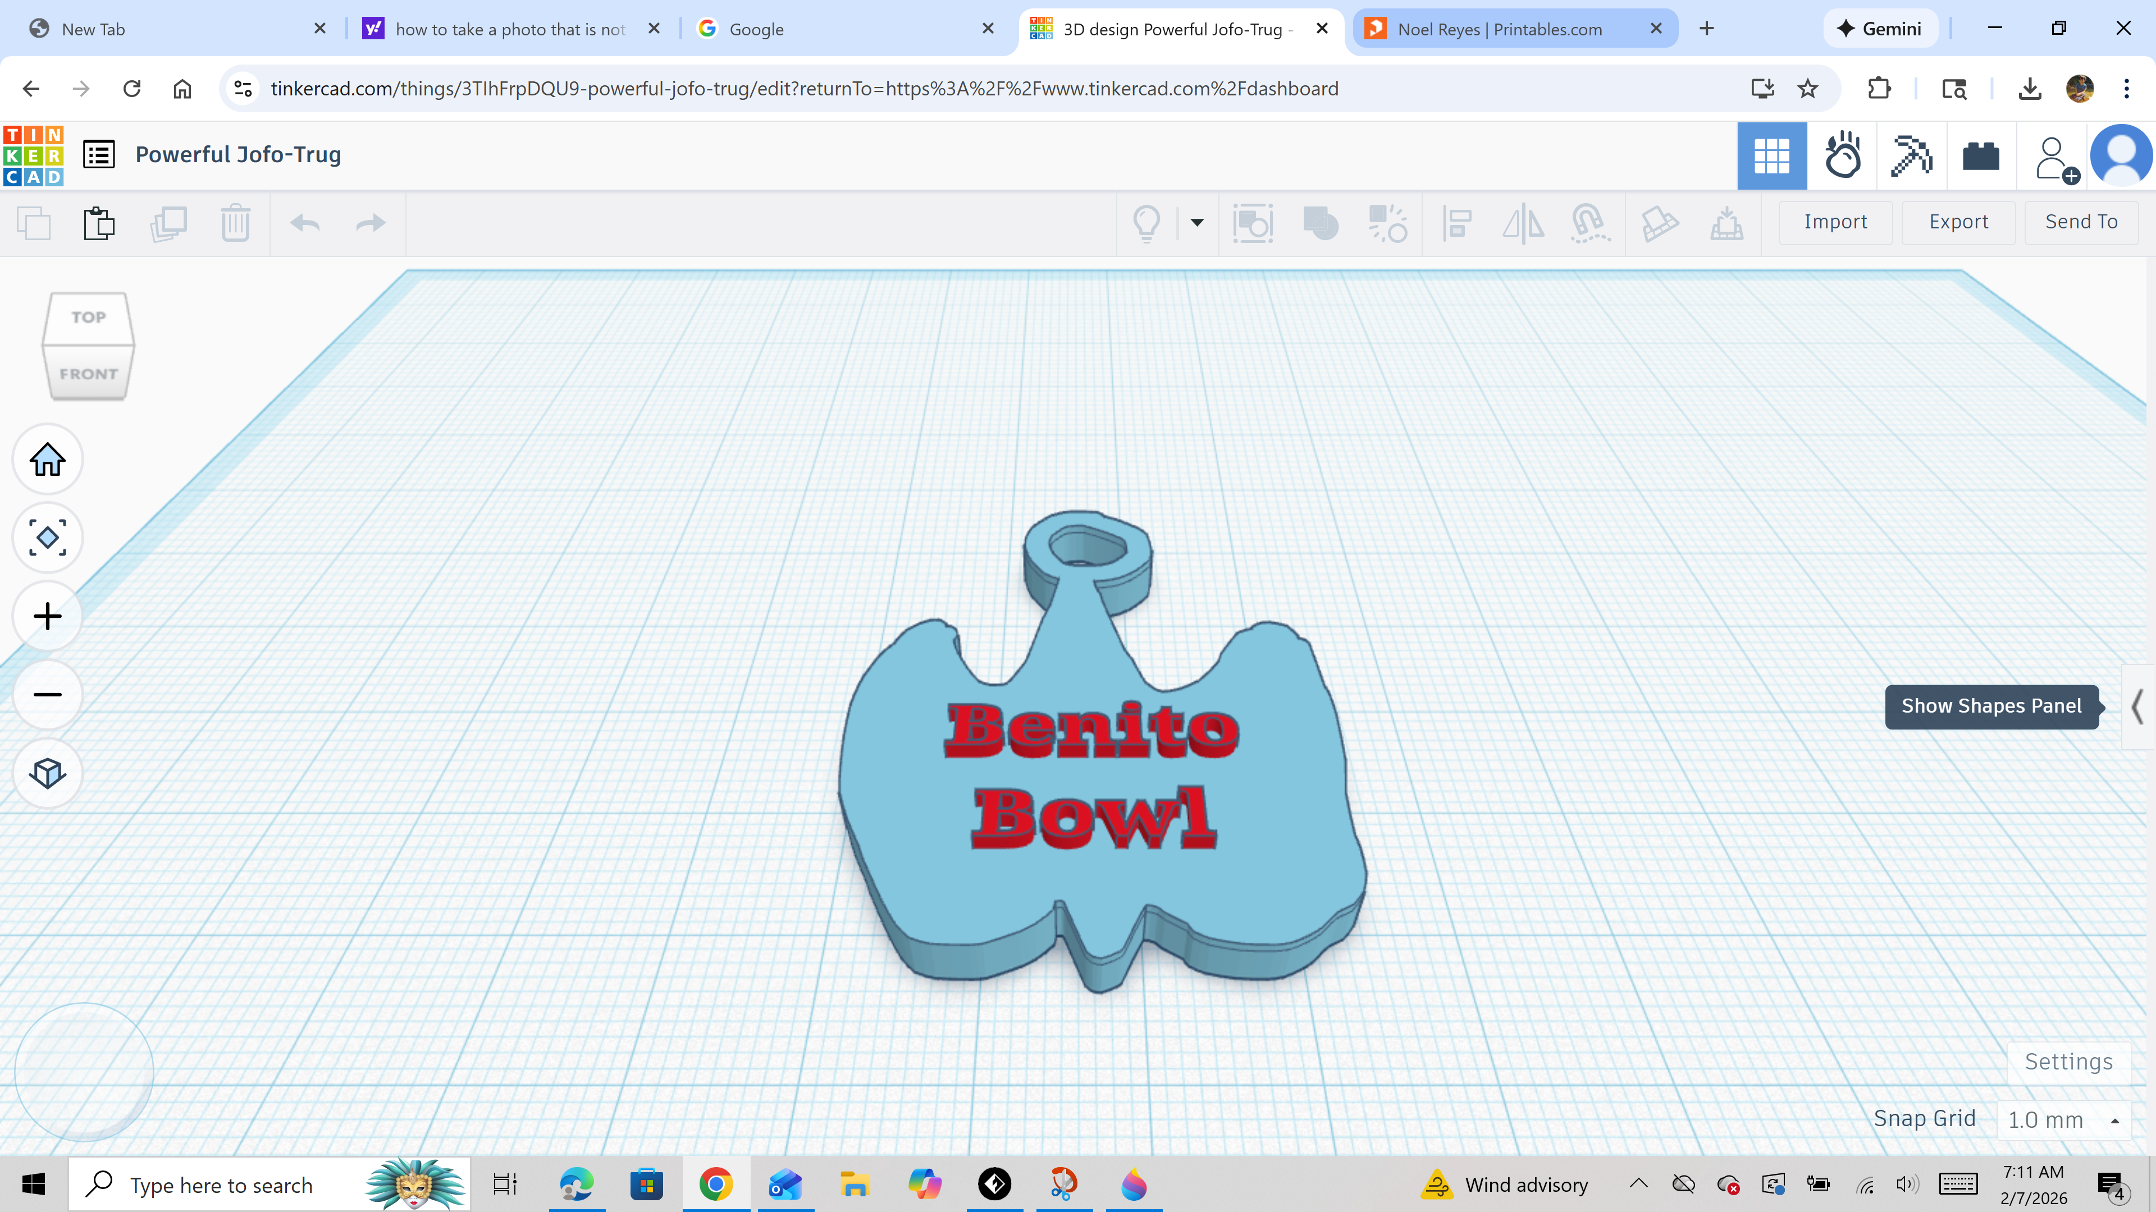2156x1212 pixels.
Task: Switch to Sim Lab view
Action: coord(1842,155)
